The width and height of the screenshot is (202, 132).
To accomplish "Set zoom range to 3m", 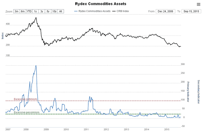I will click(x=17, y=11).
